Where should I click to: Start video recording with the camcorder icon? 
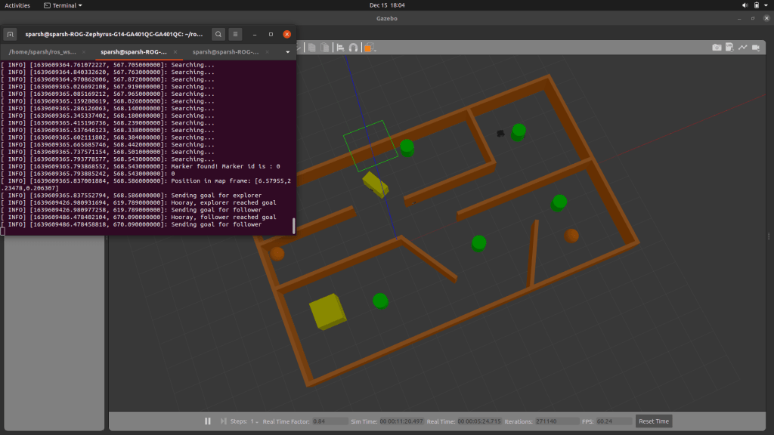(755, 48)
